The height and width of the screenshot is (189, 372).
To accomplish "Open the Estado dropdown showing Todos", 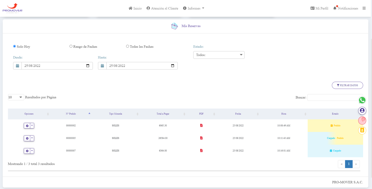I will (219, 55).
